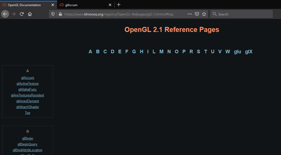Jump to the glX section
This screenshot has width=281, height=155.
coord(249,52)
